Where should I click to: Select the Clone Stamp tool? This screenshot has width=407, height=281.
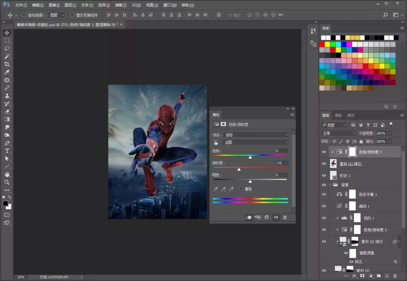(x=7, y=96)
